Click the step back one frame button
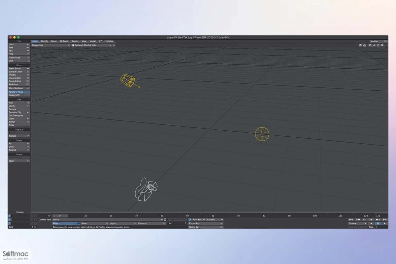Screen dimensions: 396x264 365,220
